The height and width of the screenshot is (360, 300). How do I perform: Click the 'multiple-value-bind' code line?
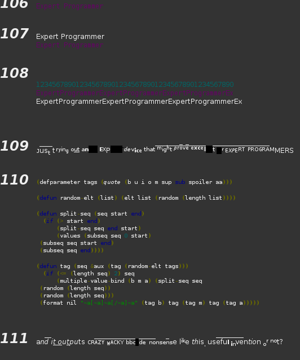coord(130,281)
